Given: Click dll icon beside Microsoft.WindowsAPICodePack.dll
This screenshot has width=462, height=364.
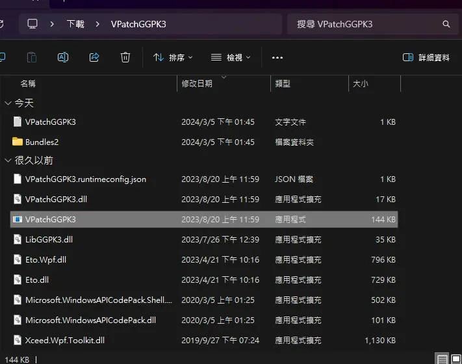Looking at the screenshot, I should tap(18, 320).
